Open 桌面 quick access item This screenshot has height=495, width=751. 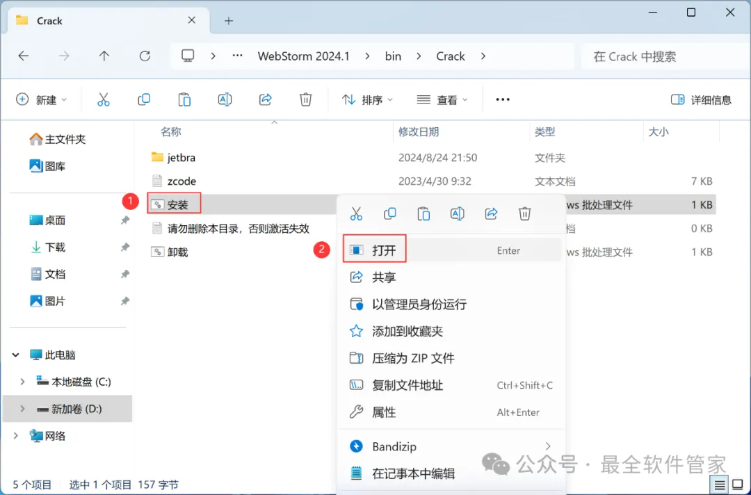pos(48,220)
